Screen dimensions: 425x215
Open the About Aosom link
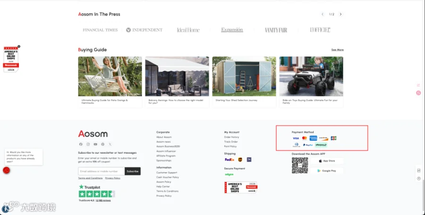pos(164,137)
